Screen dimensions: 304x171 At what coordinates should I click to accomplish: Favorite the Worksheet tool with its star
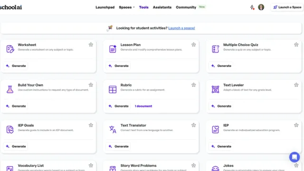(x=91, y=45)
